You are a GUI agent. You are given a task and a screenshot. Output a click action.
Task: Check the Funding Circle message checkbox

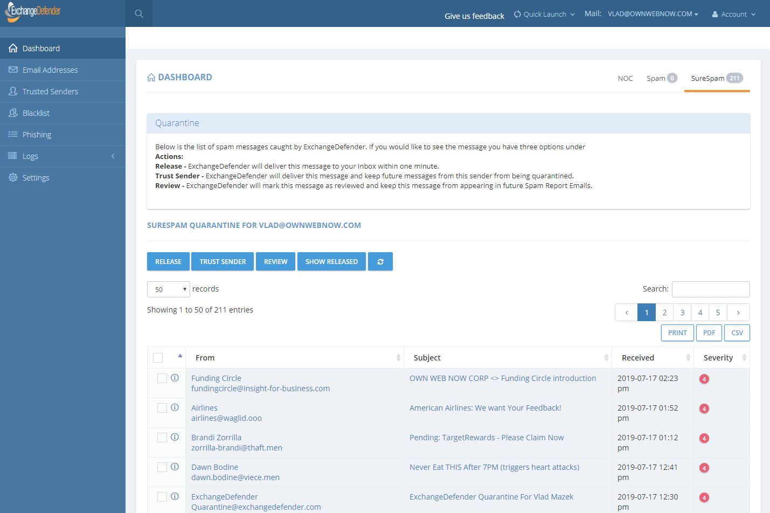tap(162, 378)
